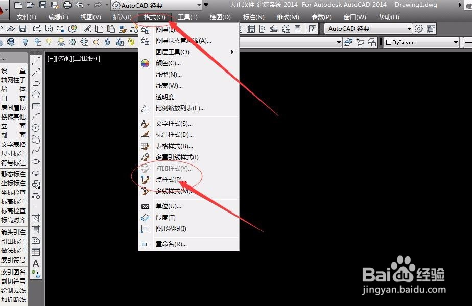472x306 pixels.
Task: Select the Rectangle draw tool
Action: point(36,106)
